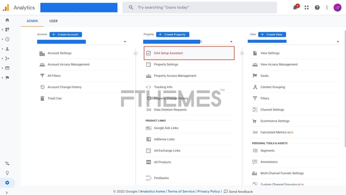Screen dimensions: 346x195
Task: Click the Annotations speech bubble icon
Action: (255, 162)
